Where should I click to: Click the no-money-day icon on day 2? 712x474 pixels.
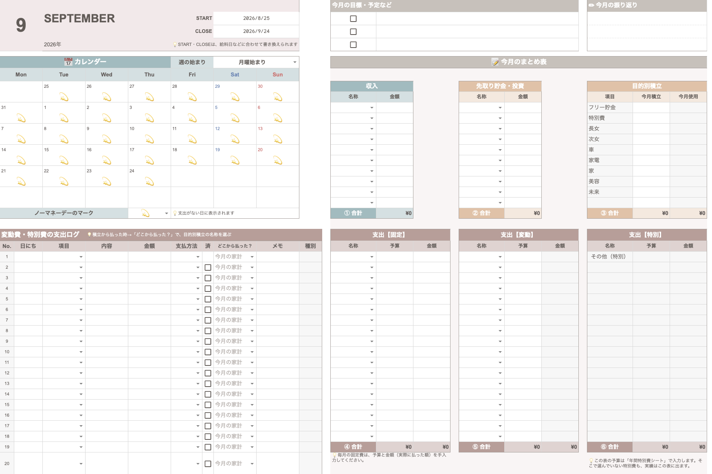click(x=107, y=118)
